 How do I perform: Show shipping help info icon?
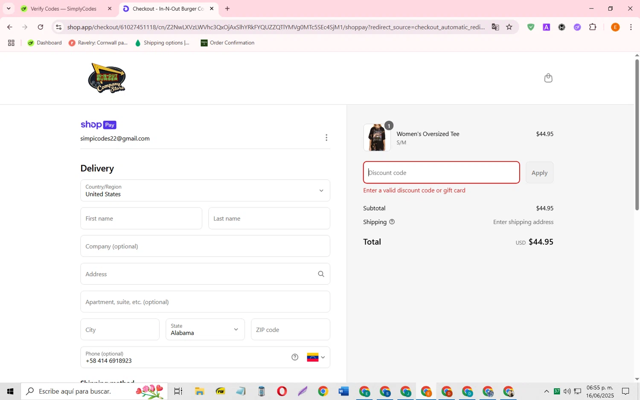(392, 222)
